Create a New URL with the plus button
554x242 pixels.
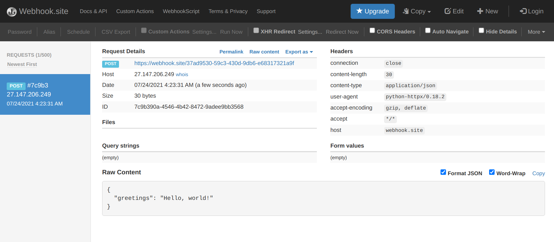coord(487,11)
